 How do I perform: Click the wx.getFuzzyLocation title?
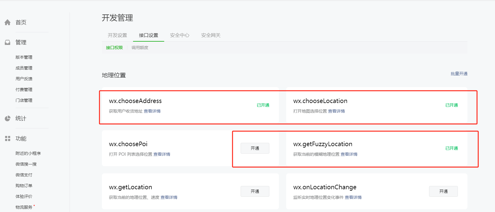coord(323,144)
